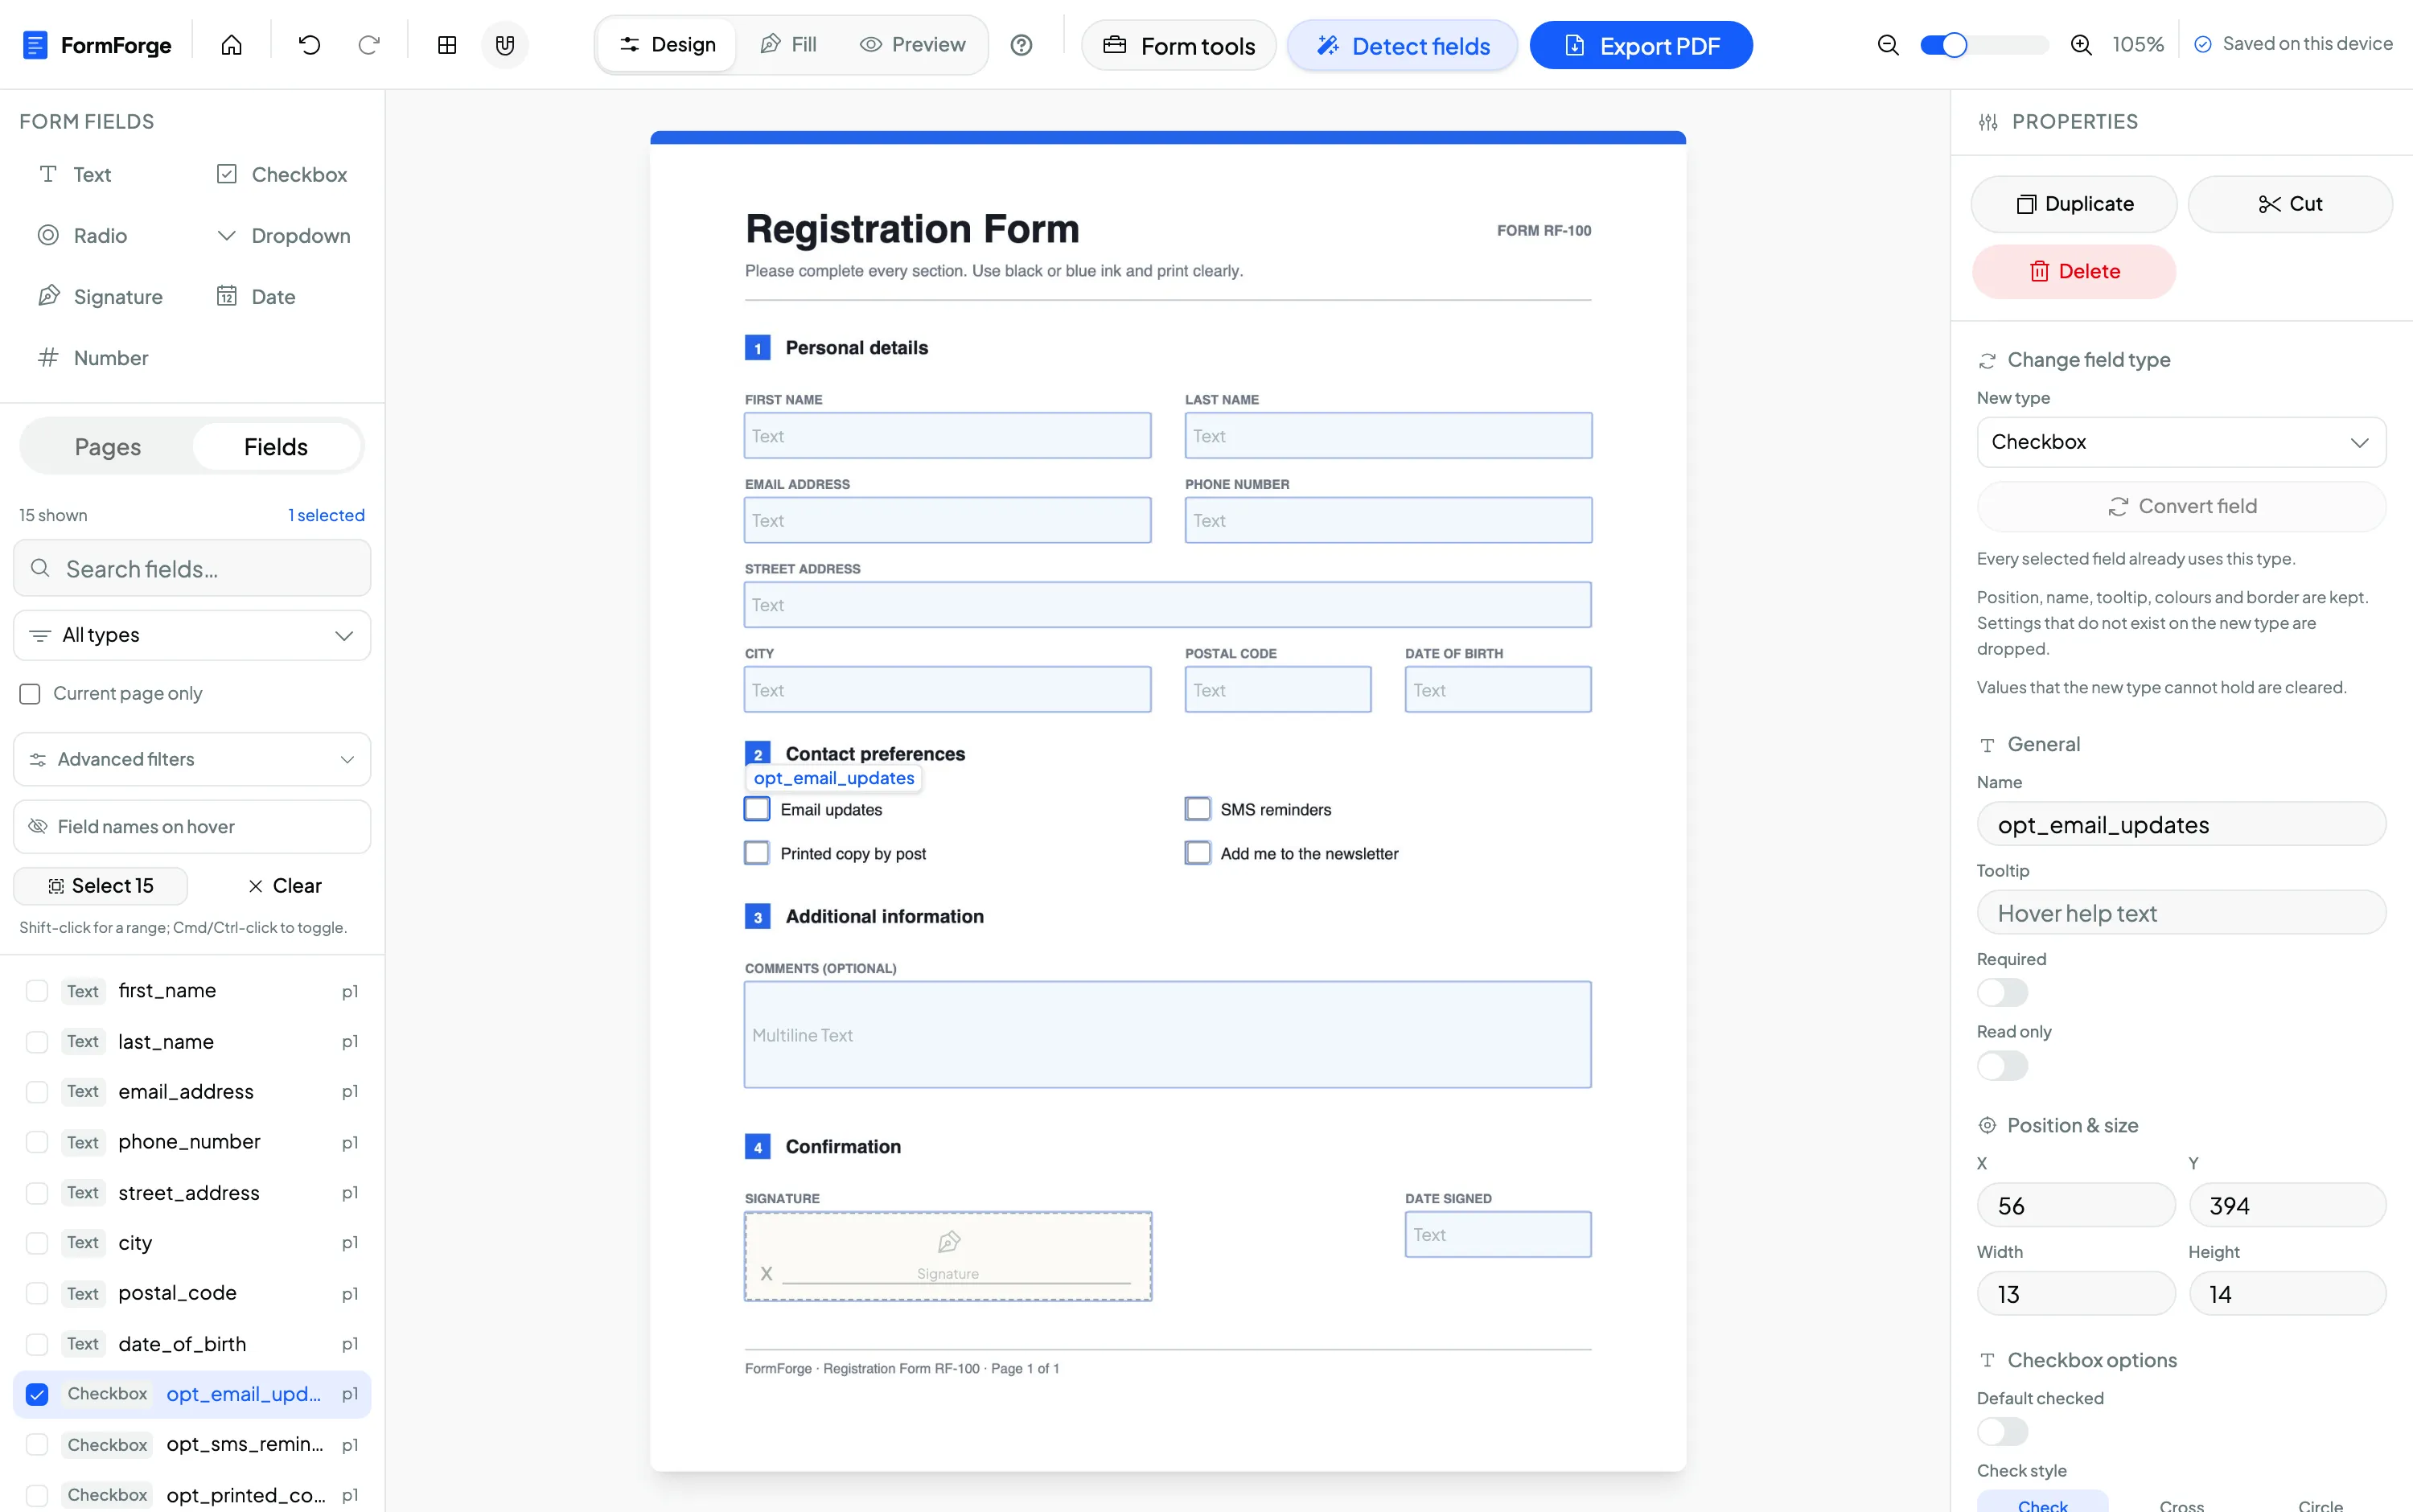
Task: Toggle the Default checked switch
Action: pyautogui.click(x=2002, y=1432)
